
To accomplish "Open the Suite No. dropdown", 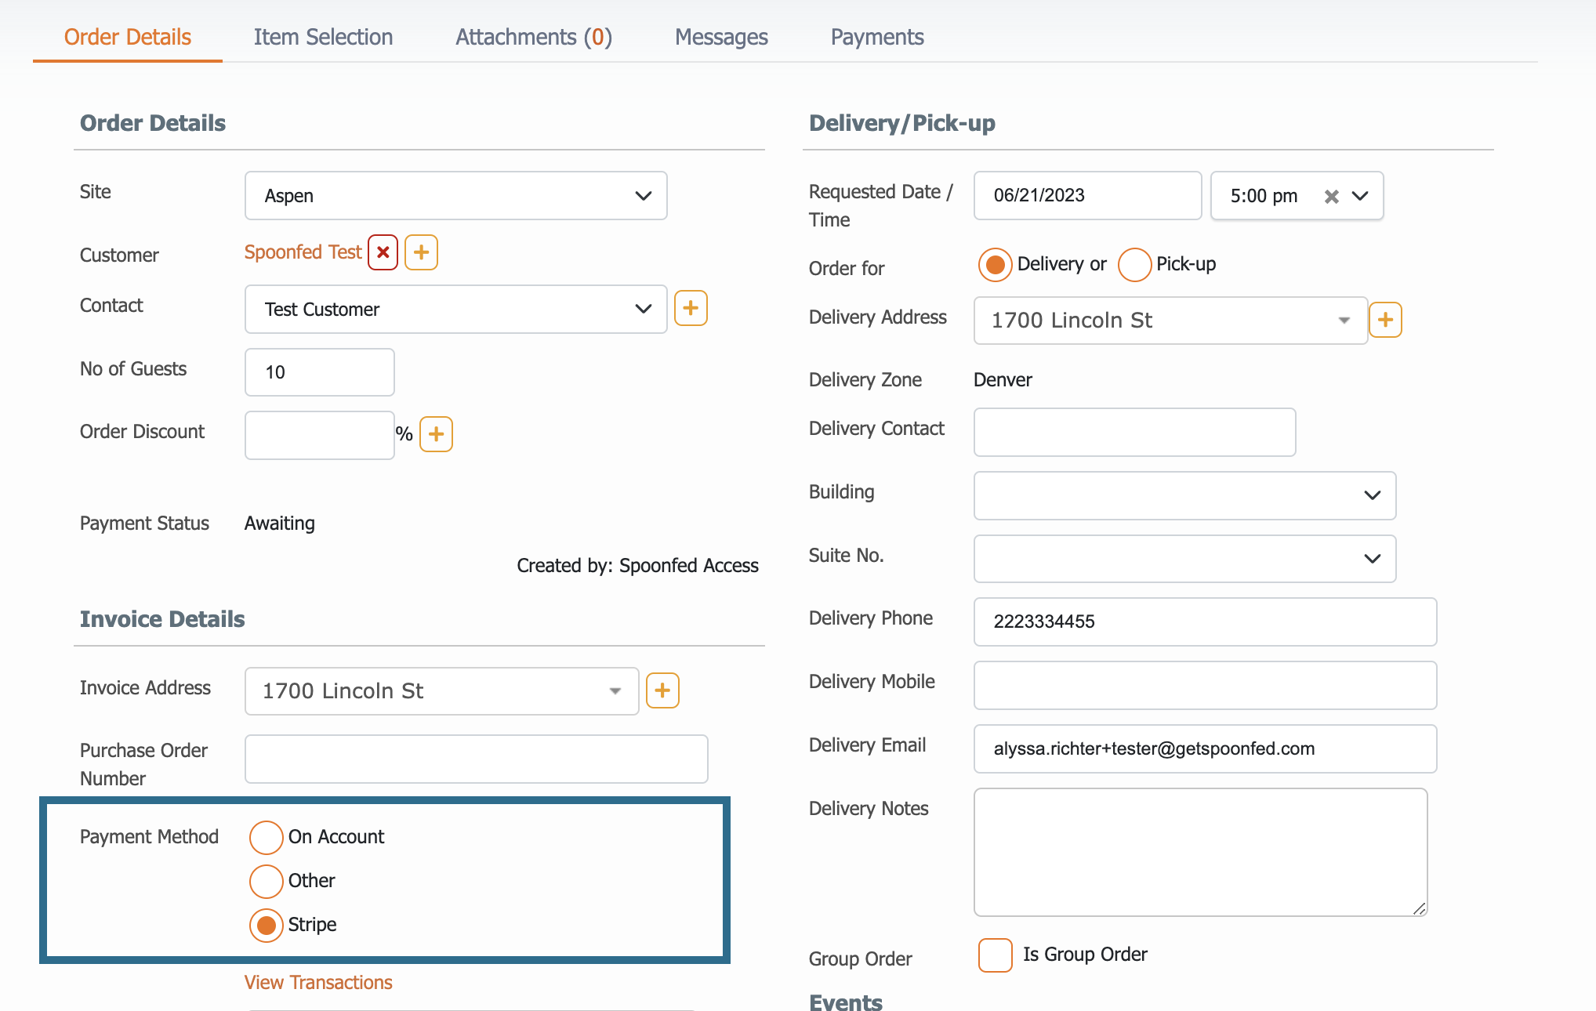I will click(1184, 559).
